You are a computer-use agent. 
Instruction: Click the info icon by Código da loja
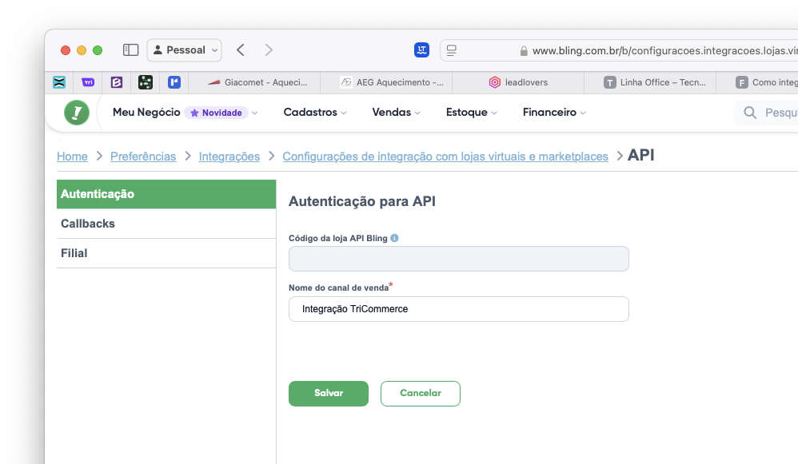tap(394, 238)
